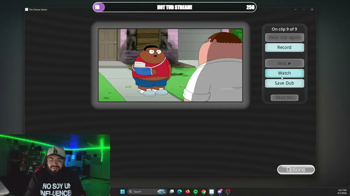Launch Firefox from the taskbar
This screenshot has height=196, width=350.
pos(187,192)
